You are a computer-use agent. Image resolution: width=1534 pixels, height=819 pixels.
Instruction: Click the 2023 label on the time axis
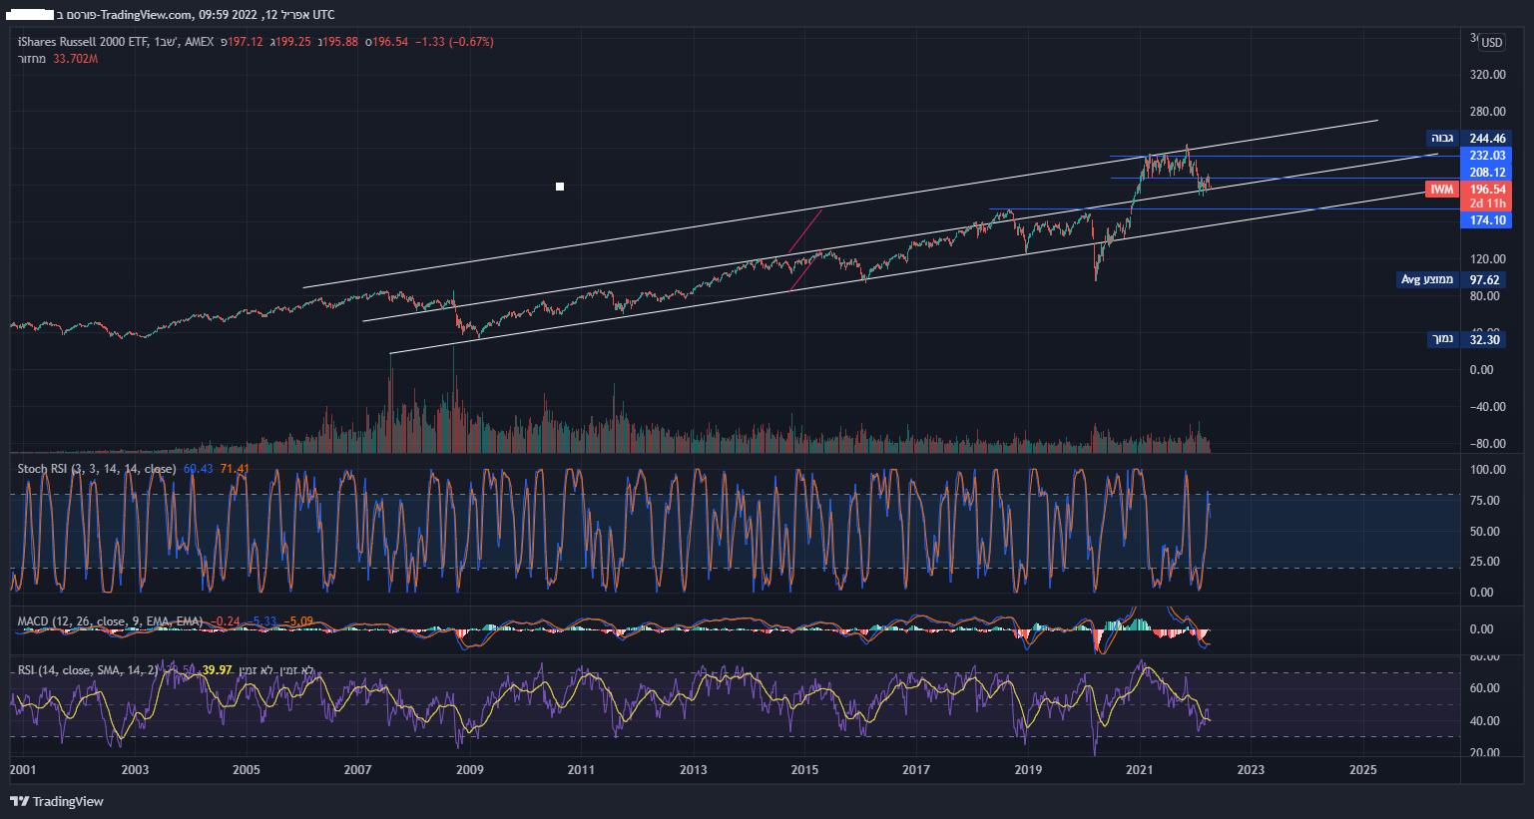coord(1251,769)
